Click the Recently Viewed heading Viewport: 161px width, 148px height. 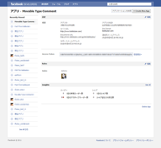17,17
